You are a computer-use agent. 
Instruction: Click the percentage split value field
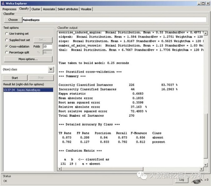coord(47,52)
